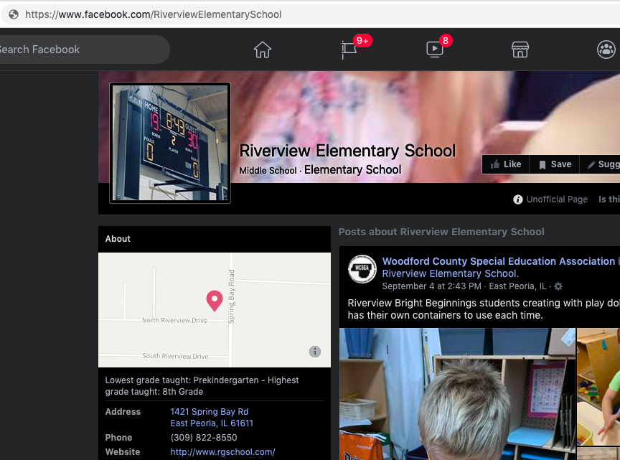Open the 1421 Spring Bay Rd address link

click(x=212, y=417)
